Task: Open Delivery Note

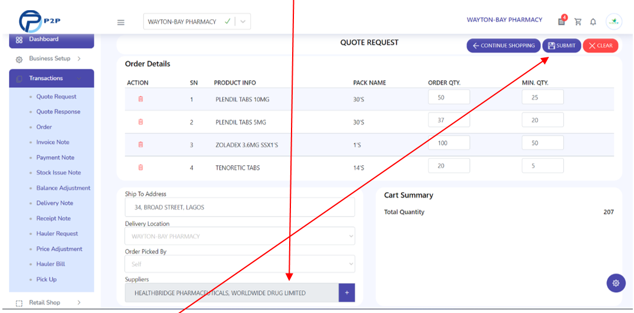Action: point(54,203)
